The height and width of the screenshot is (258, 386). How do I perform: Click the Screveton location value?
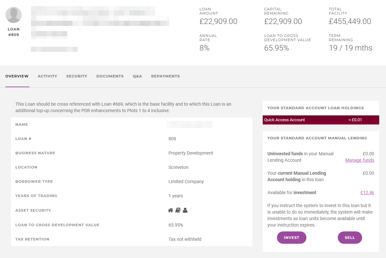(179, 167)
